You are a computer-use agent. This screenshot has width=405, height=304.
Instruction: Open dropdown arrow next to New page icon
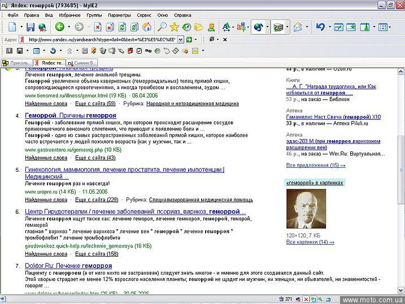point(21,27)
